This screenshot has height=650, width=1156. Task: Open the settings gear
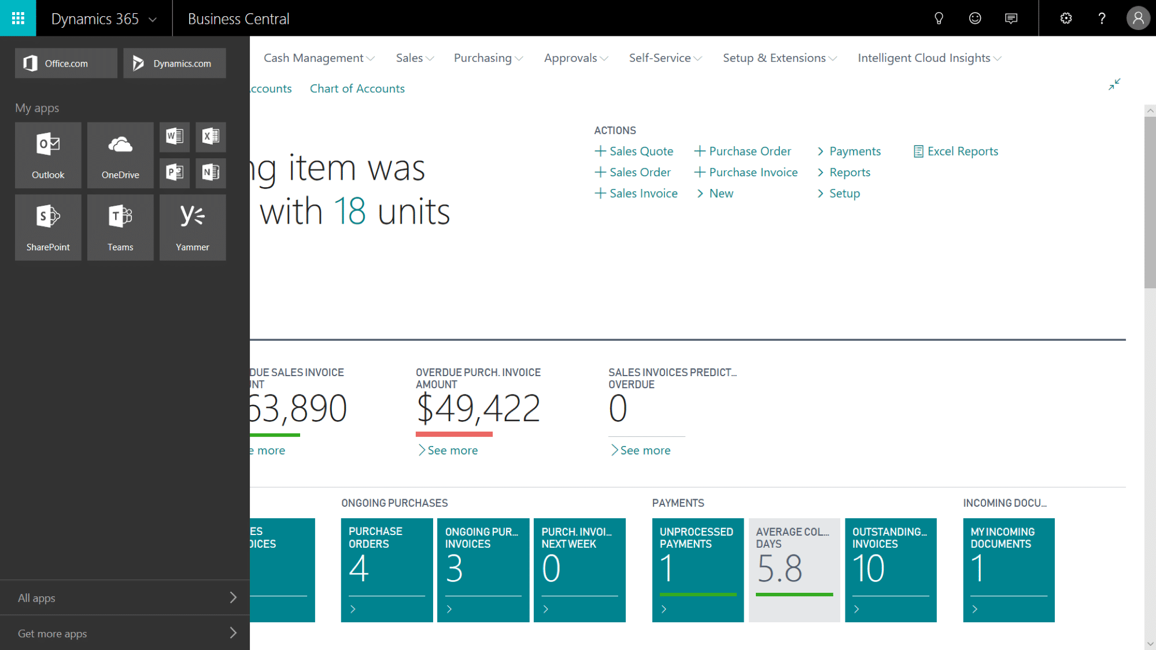click(x=1066, y=18)
